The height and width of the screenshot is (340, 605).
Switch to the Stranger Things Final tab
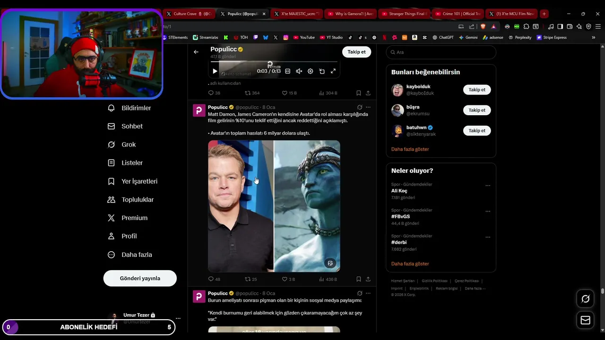(x=404, y=14)
